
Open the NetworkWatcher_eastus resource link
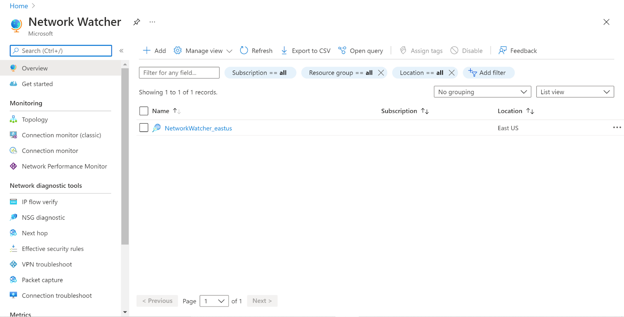198,128
